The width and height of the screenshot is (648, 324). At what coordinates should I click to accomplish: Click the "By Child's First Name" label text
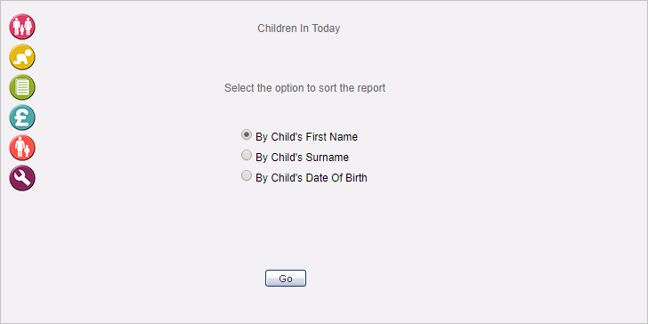(x=306, y=137)
